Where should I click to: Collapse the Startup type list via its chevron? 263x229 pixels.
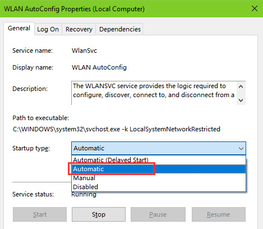(241, 149)
